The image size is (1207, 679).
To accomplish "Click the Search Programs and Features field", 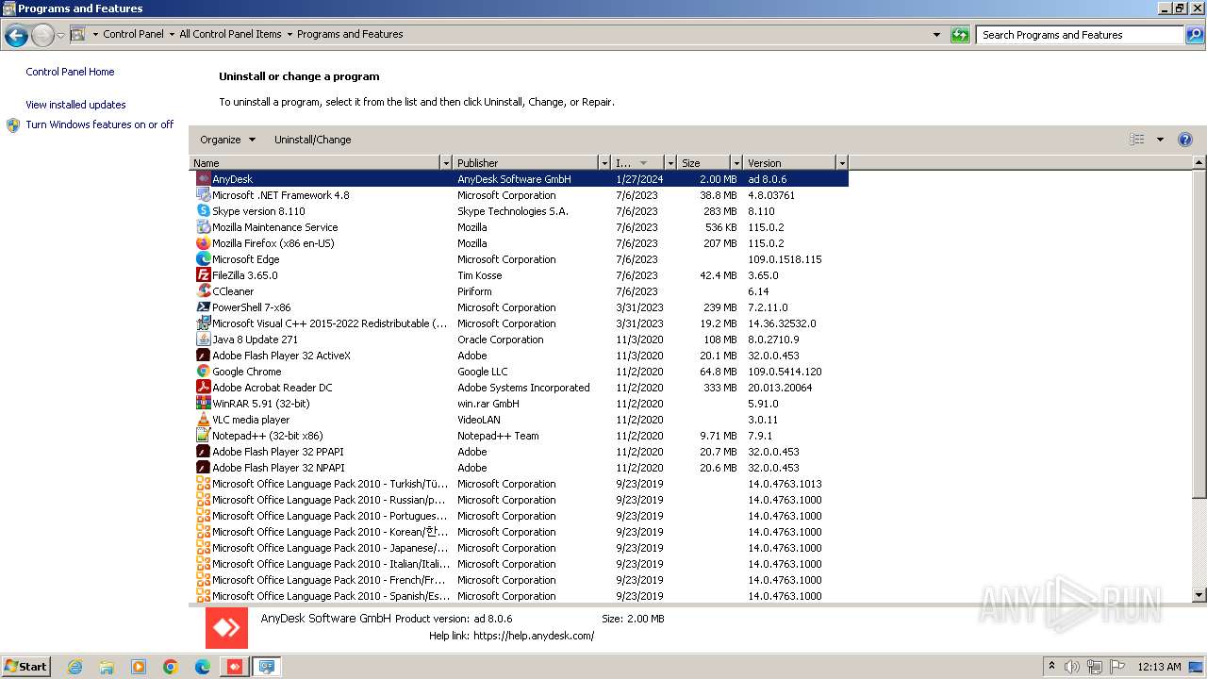I will pyautogui.click(x=1080, y=35).
